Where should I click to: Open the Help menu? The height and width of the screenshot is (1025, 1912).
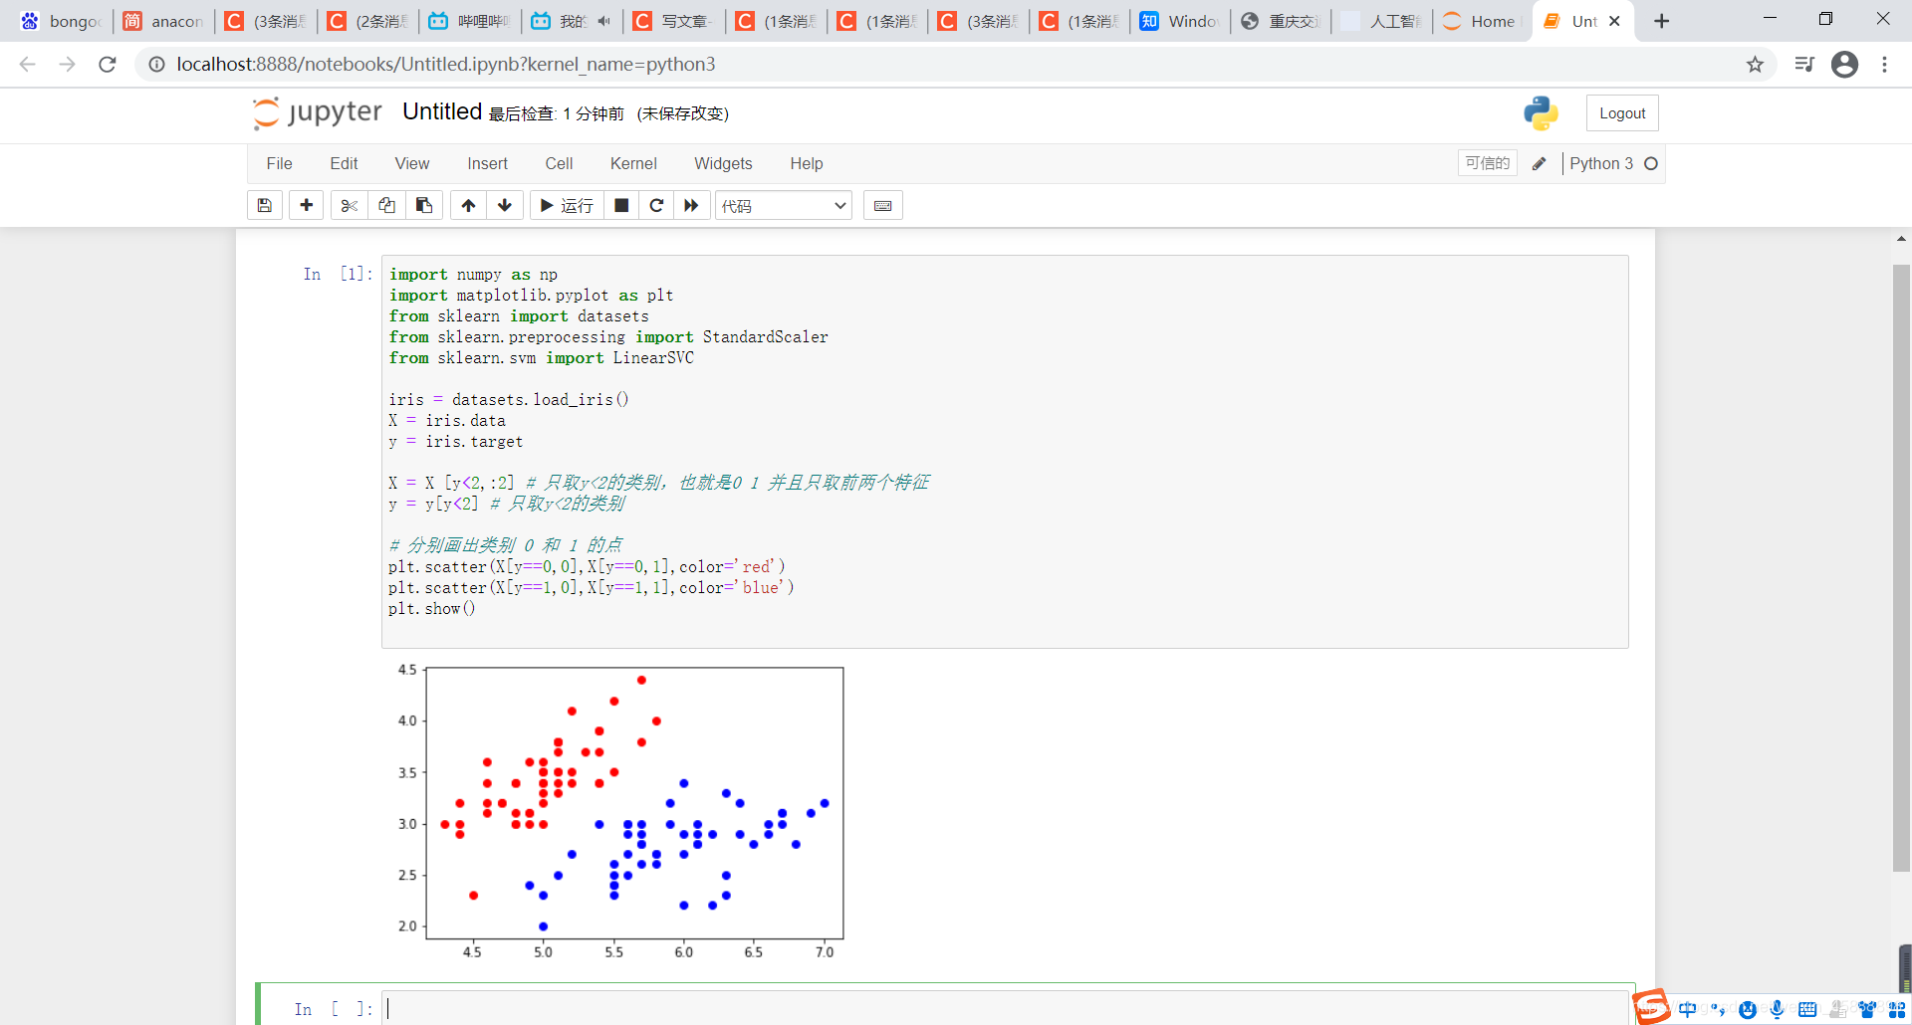[807, 163]
